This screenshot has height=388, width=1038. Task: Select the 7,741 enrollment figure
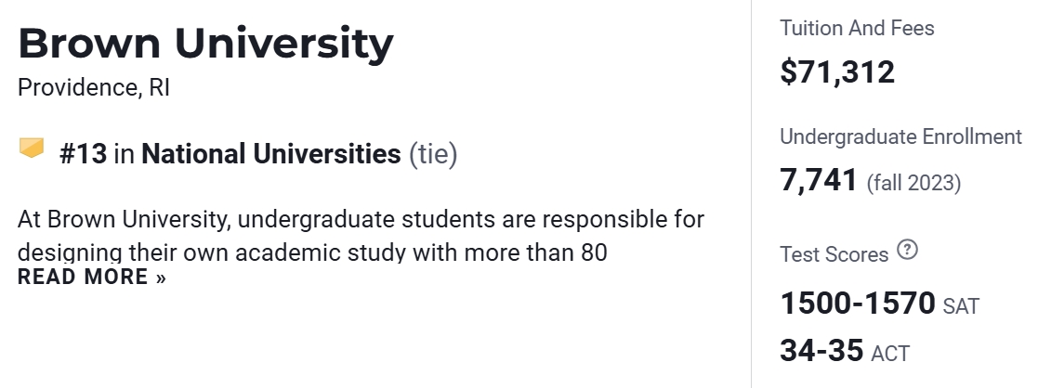(x=819, y=180)
